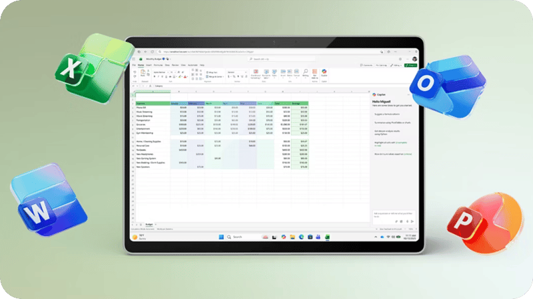The width and height of the screenshot is (533, 299).
Task: Click the Bold formatting button
Action: (x=155, y=76)
